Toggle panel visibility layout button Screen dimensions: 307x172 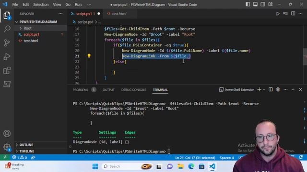[x=255, y=4]
